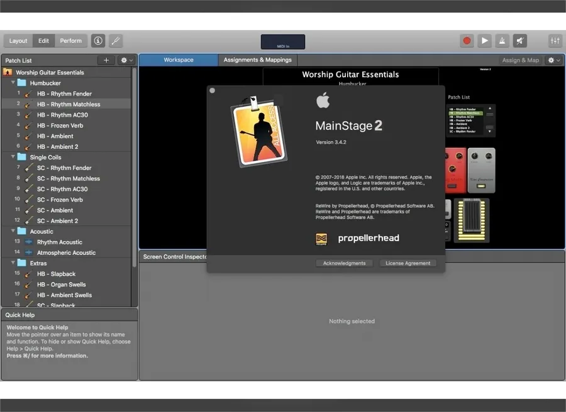566x412 pixels.
Task: Collapse the Humbucker set
Action: click(13, 82)
